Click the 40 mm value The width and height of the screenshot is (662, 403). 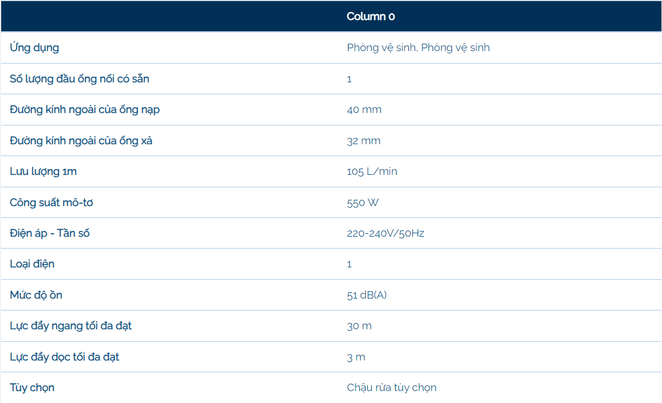tap(364, 110)
